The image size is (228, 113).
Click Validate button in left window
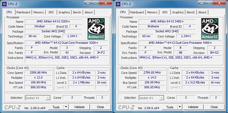(79, 107)
